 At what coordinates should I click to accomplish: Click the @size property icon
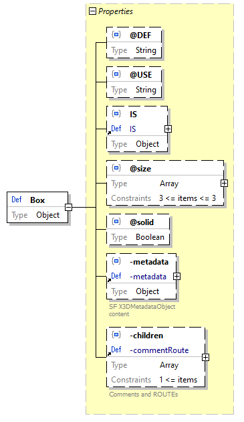tap(116, 168)
